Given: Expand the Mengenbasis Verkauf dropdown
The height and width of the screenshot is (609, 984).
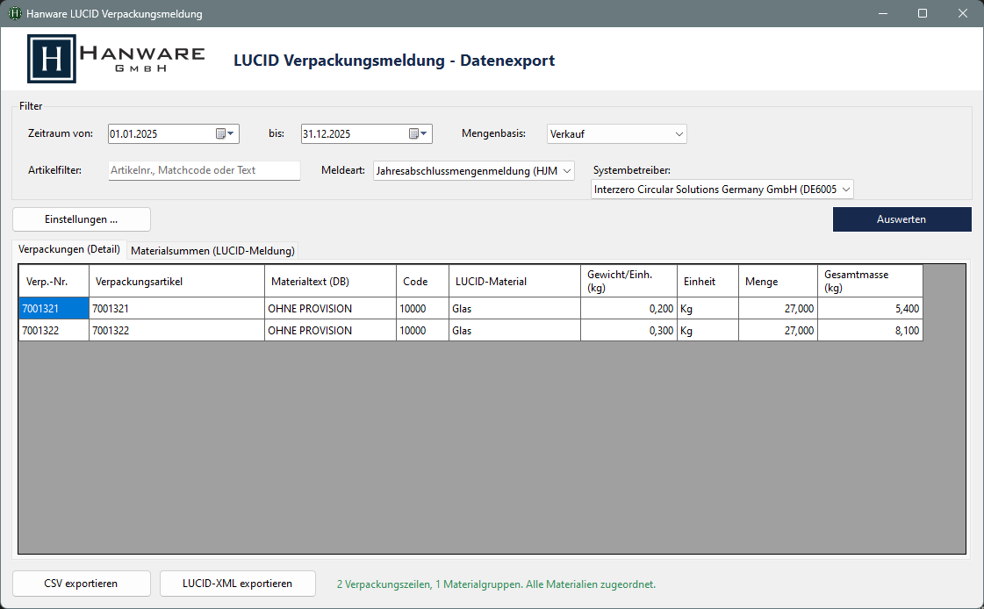Looking at the screenshot, I should (x=679, y=133).
